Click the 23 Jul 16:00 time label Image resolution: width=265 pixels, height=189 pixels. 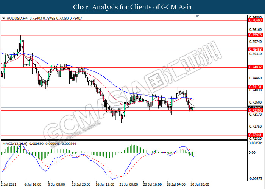click(152, 184)
